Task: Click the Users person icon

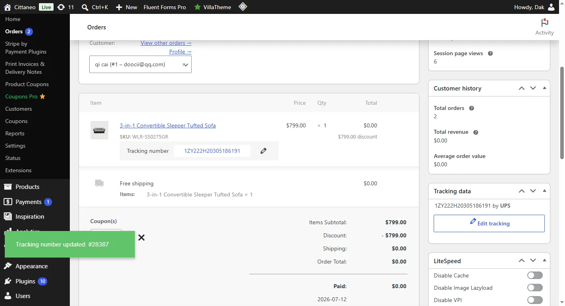Action: point(8,296)
